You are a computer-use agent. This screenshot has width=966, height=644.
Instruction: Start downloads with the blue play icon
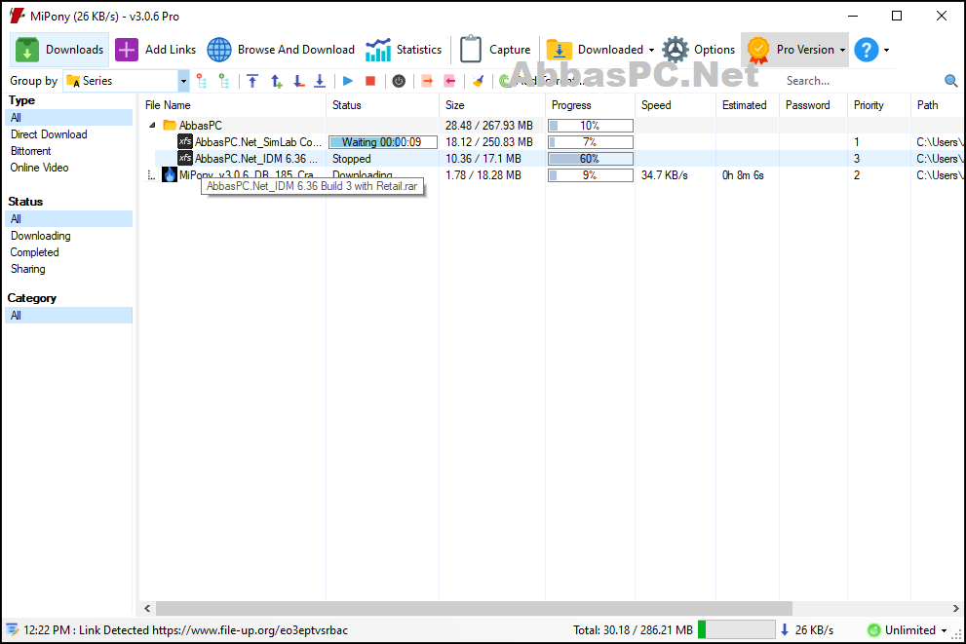[347, 81]
